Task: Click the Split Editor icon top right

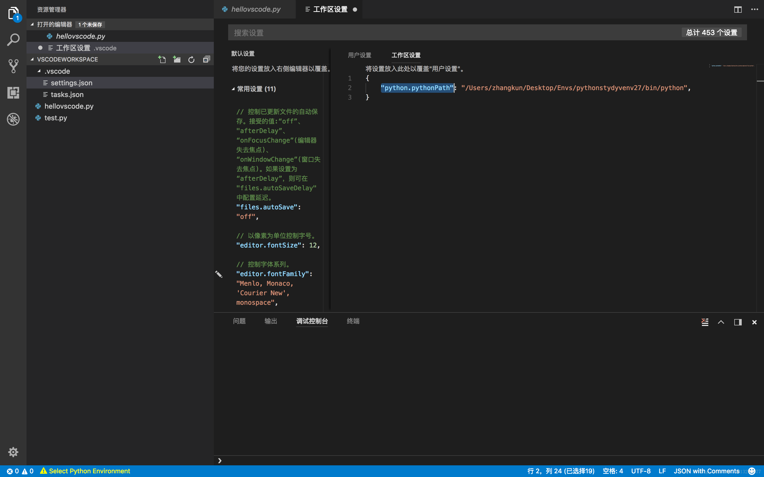Action: 737,9
